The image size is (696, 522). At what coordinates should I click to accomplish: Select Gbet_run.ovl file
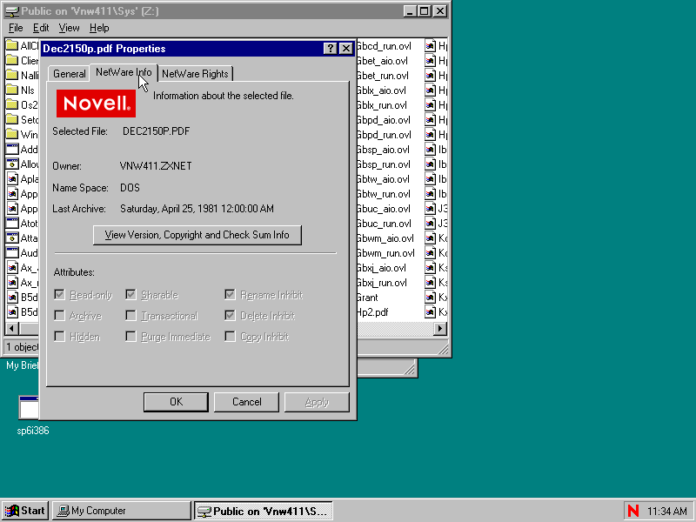point(383,76)
